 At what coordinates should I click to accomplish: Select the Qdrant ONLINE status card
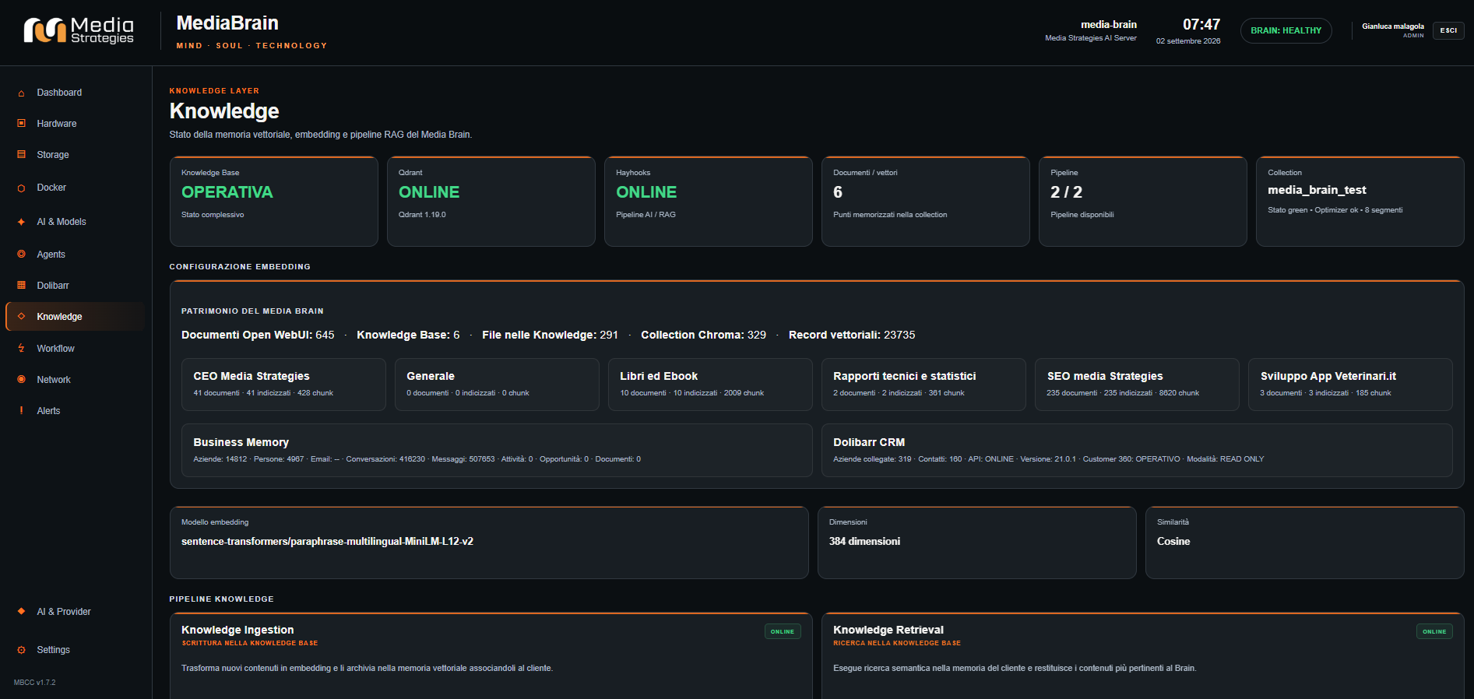(x=491, y=202)
